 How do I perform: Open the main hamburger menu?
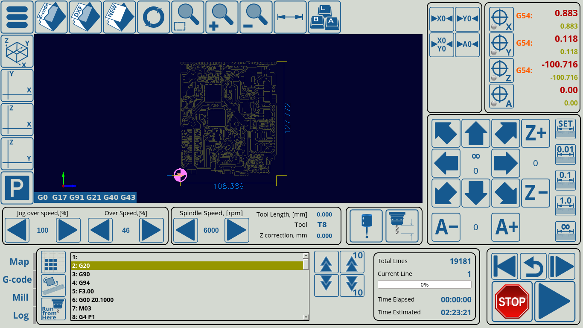(17, 17)
